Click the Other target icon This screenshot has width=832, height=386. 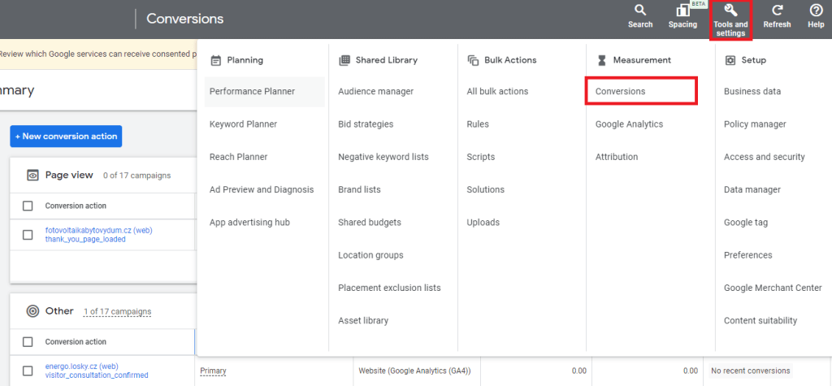(32, 311)
